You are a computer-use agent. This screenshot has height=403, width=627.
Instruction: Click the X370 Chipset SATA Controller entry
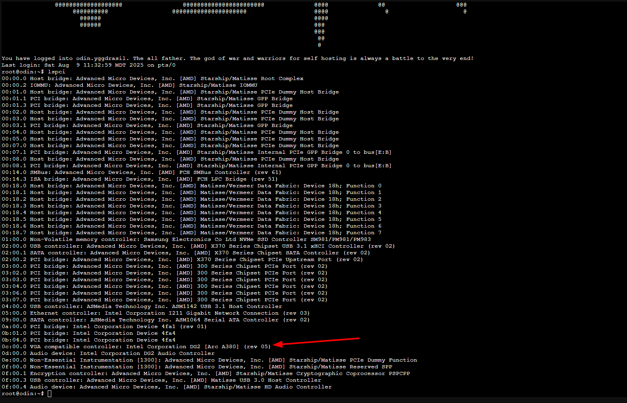point(186,253)
